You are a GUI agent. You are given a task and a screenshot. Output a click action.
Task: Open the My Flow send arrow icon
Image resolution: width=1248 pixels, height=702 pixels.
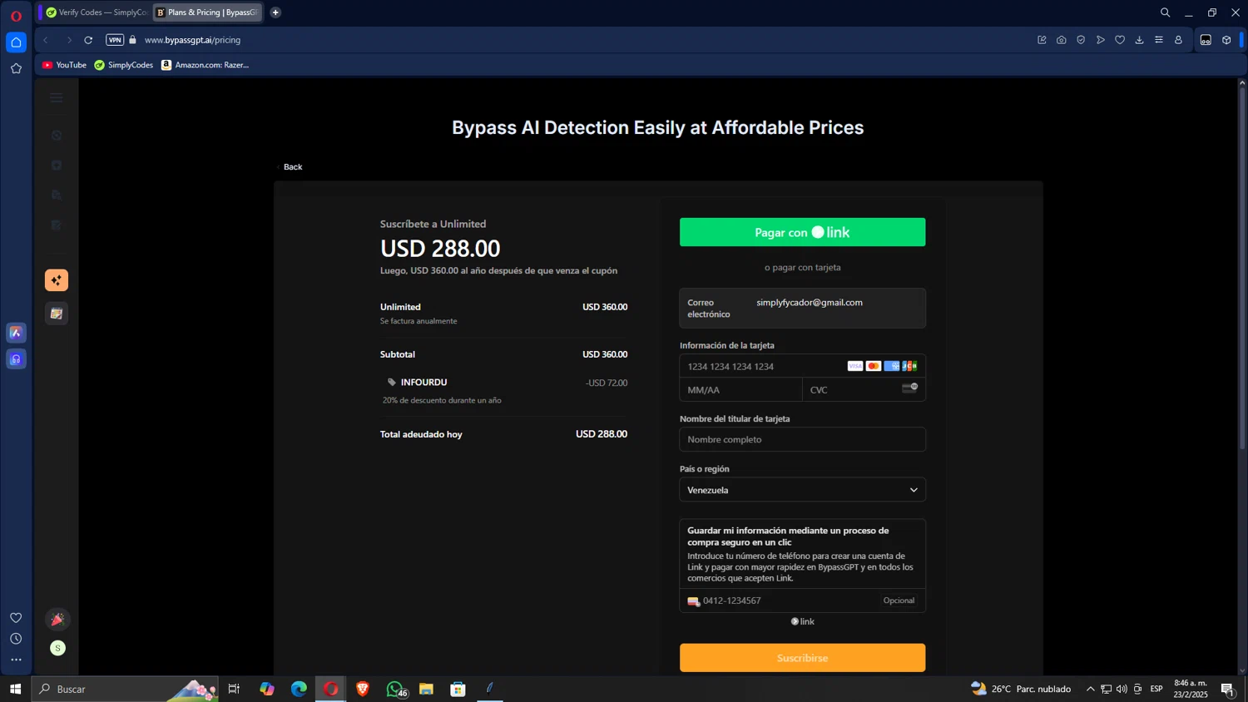pos(1101,40)
